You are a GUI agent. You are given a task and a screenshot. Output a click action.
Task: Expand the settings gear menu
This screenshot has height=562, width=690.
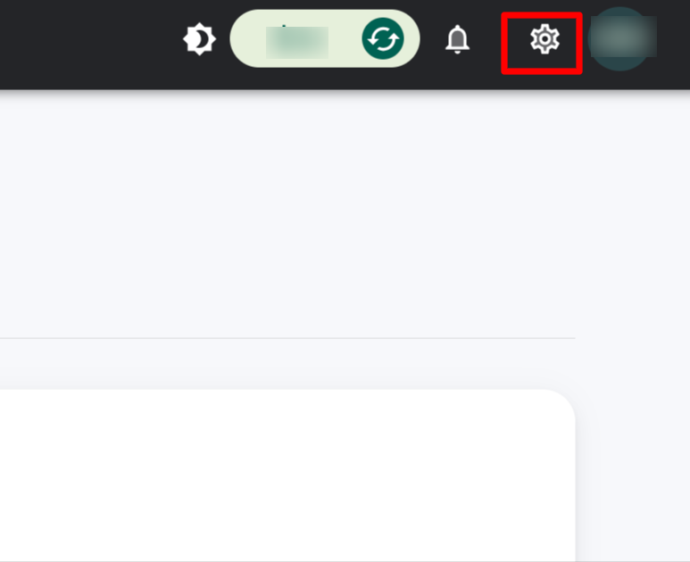545,39
